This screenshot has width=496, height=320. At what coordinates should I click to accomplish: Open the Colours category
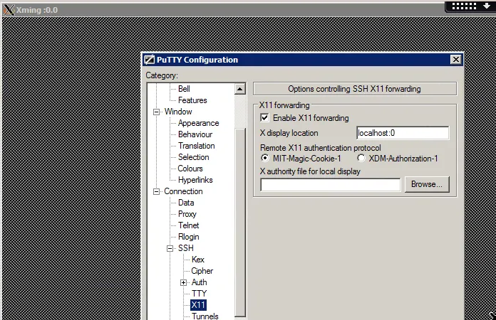click(190, 169)
